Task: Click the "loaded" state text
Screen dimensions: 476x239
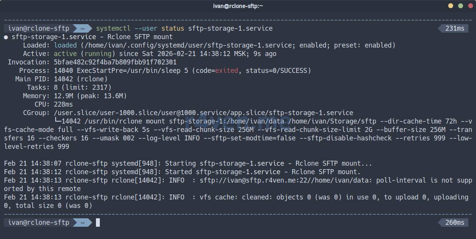Action: tap(65, 45)
